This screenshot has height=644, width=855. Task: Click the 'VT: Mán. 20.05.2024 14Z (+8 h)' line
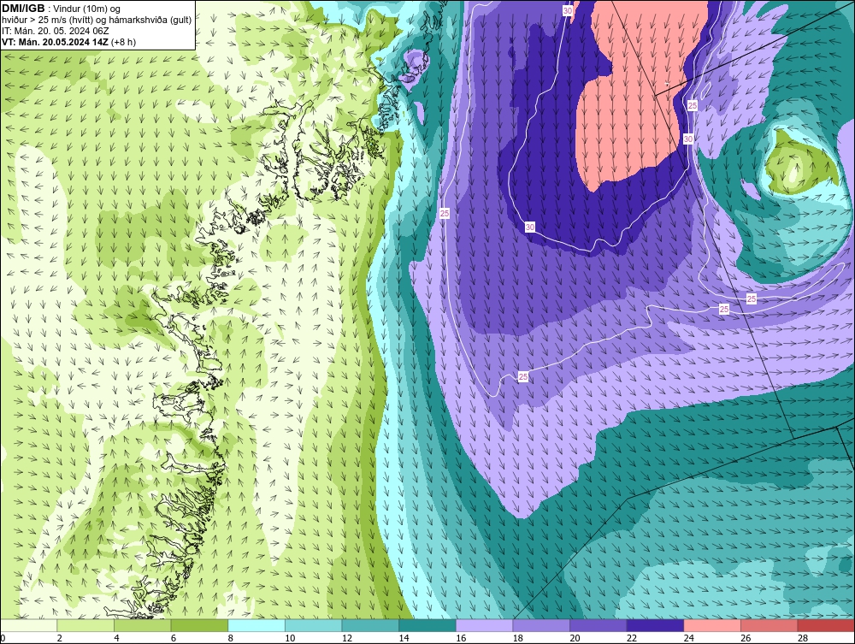(x=68, y=42)
